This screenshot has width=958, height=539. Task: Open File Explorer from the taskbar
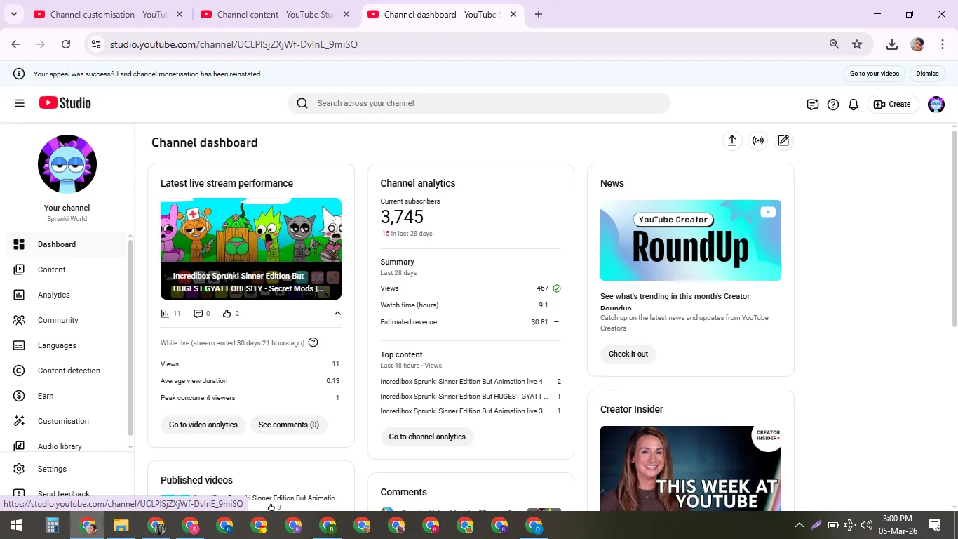pos(121,525)
